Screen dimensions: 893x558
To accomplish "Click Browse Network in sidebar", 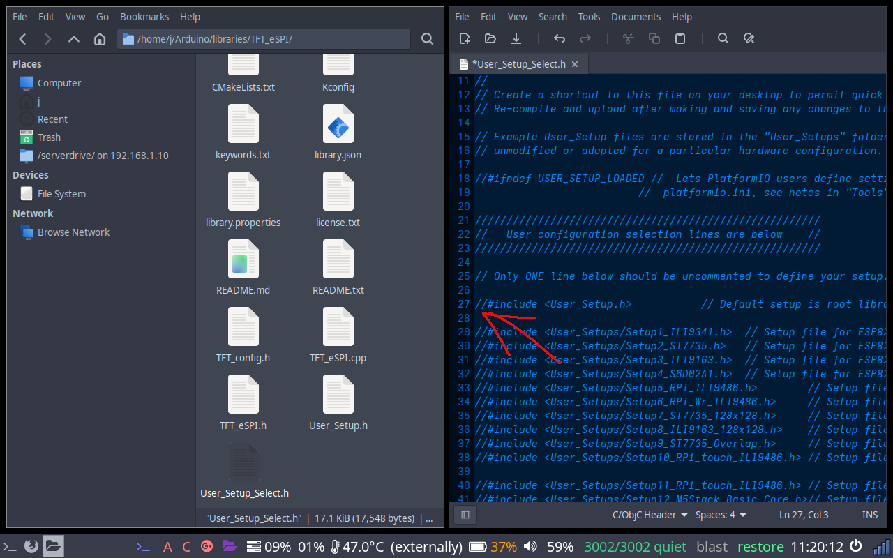I will pos(73,232).
